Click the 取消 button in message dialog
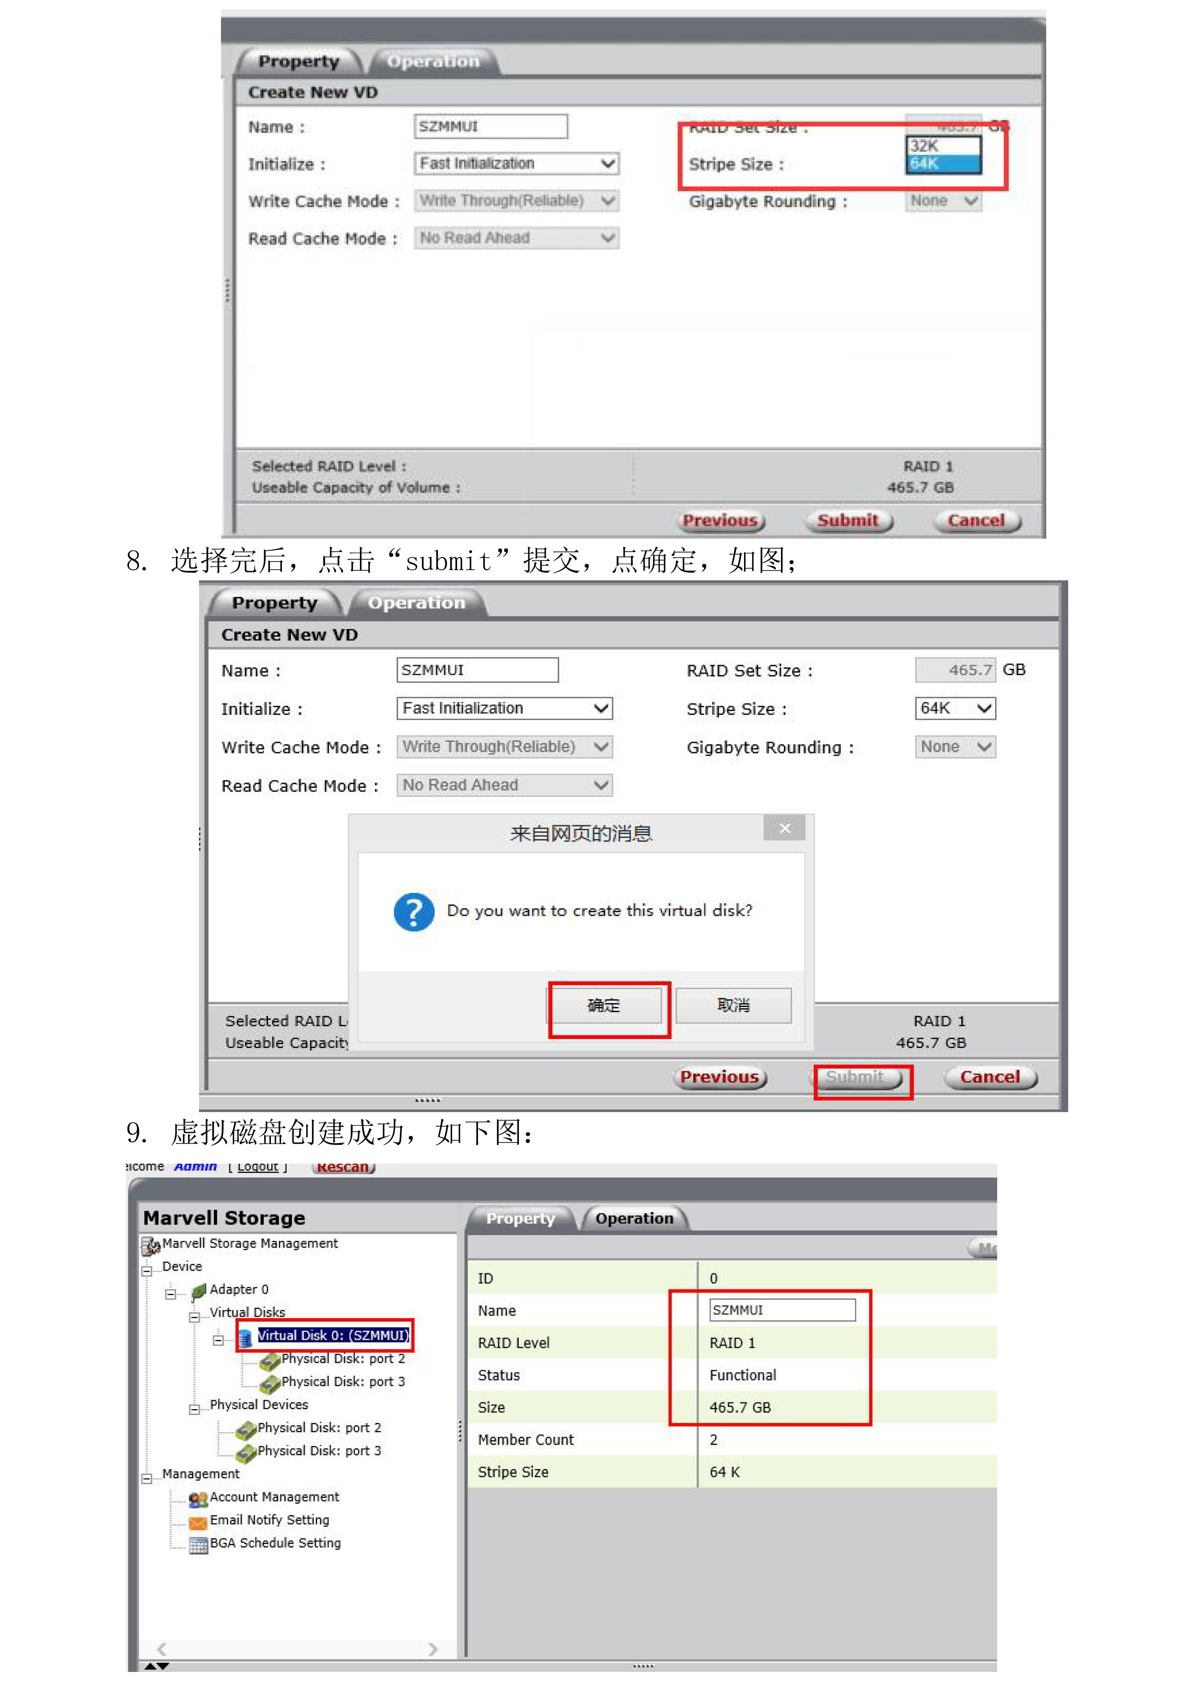The height and width of the screenshot is (1682, 1189). (734, 1006)
